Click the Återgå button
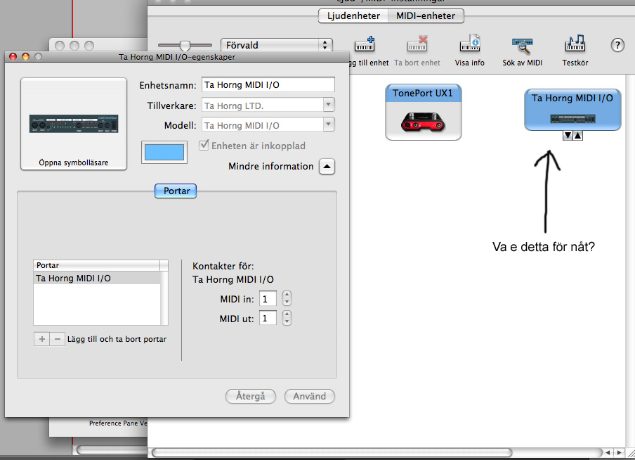The height and width of the screenshot is (460, 635). tap(251, 396)
